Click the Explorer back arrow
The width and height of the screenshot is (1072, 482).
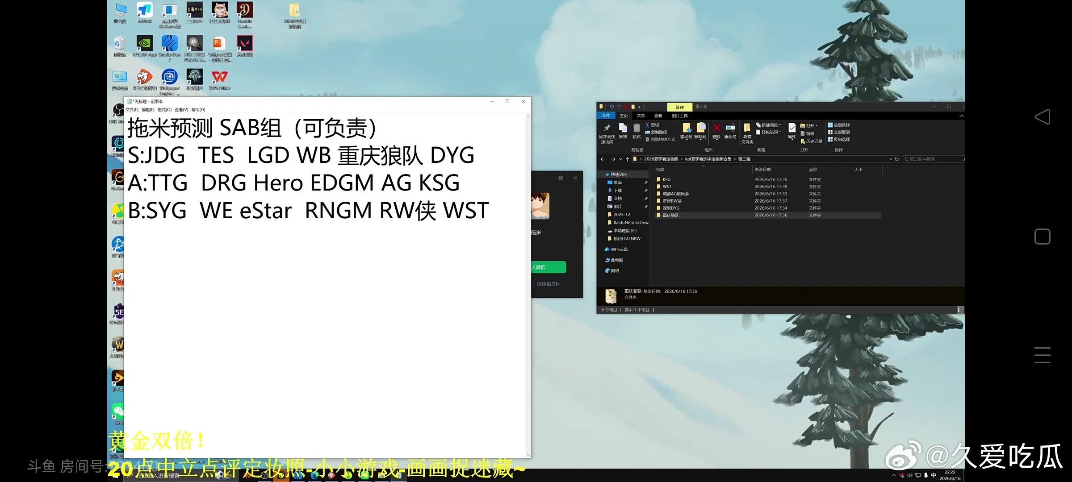click(603, 159)
